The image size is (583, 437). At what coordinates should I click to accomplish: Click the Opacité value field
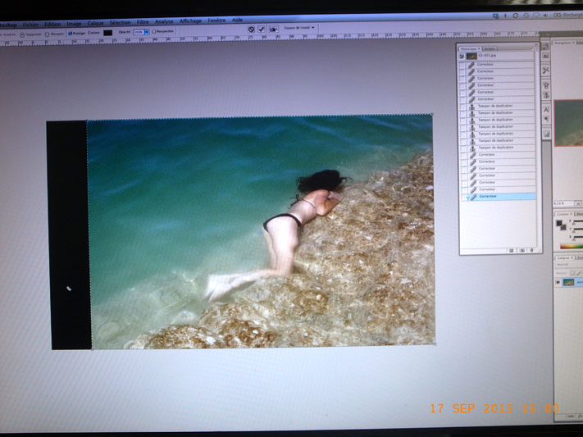139,32
